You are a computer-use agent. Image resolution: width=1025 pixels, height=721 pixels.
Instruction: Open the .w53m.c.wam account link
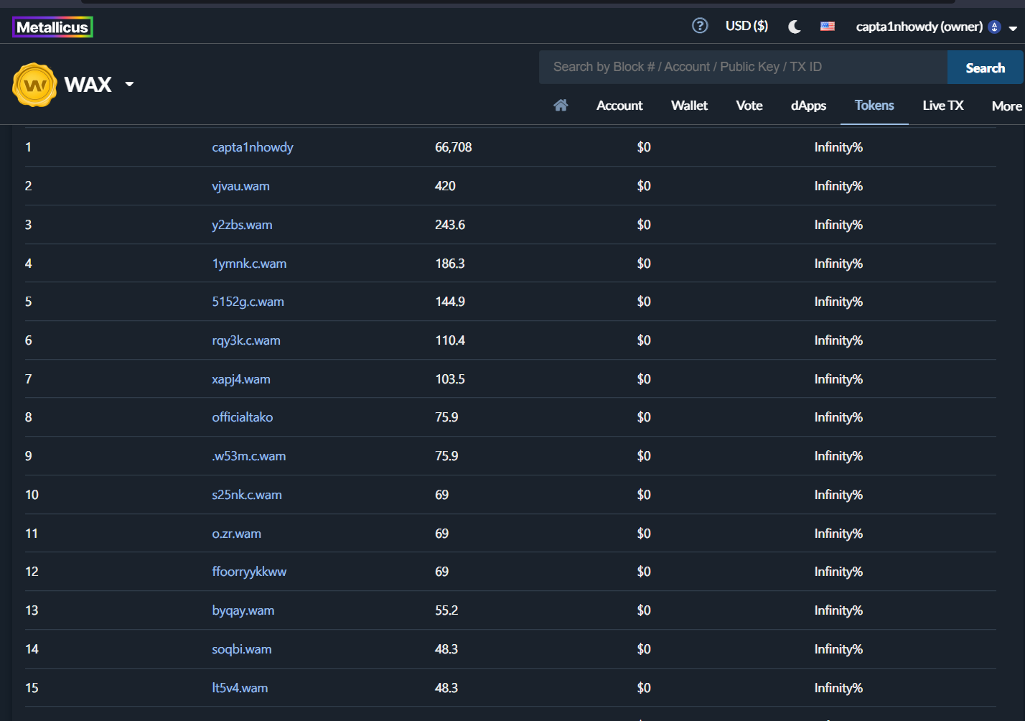tap(248, 456)
